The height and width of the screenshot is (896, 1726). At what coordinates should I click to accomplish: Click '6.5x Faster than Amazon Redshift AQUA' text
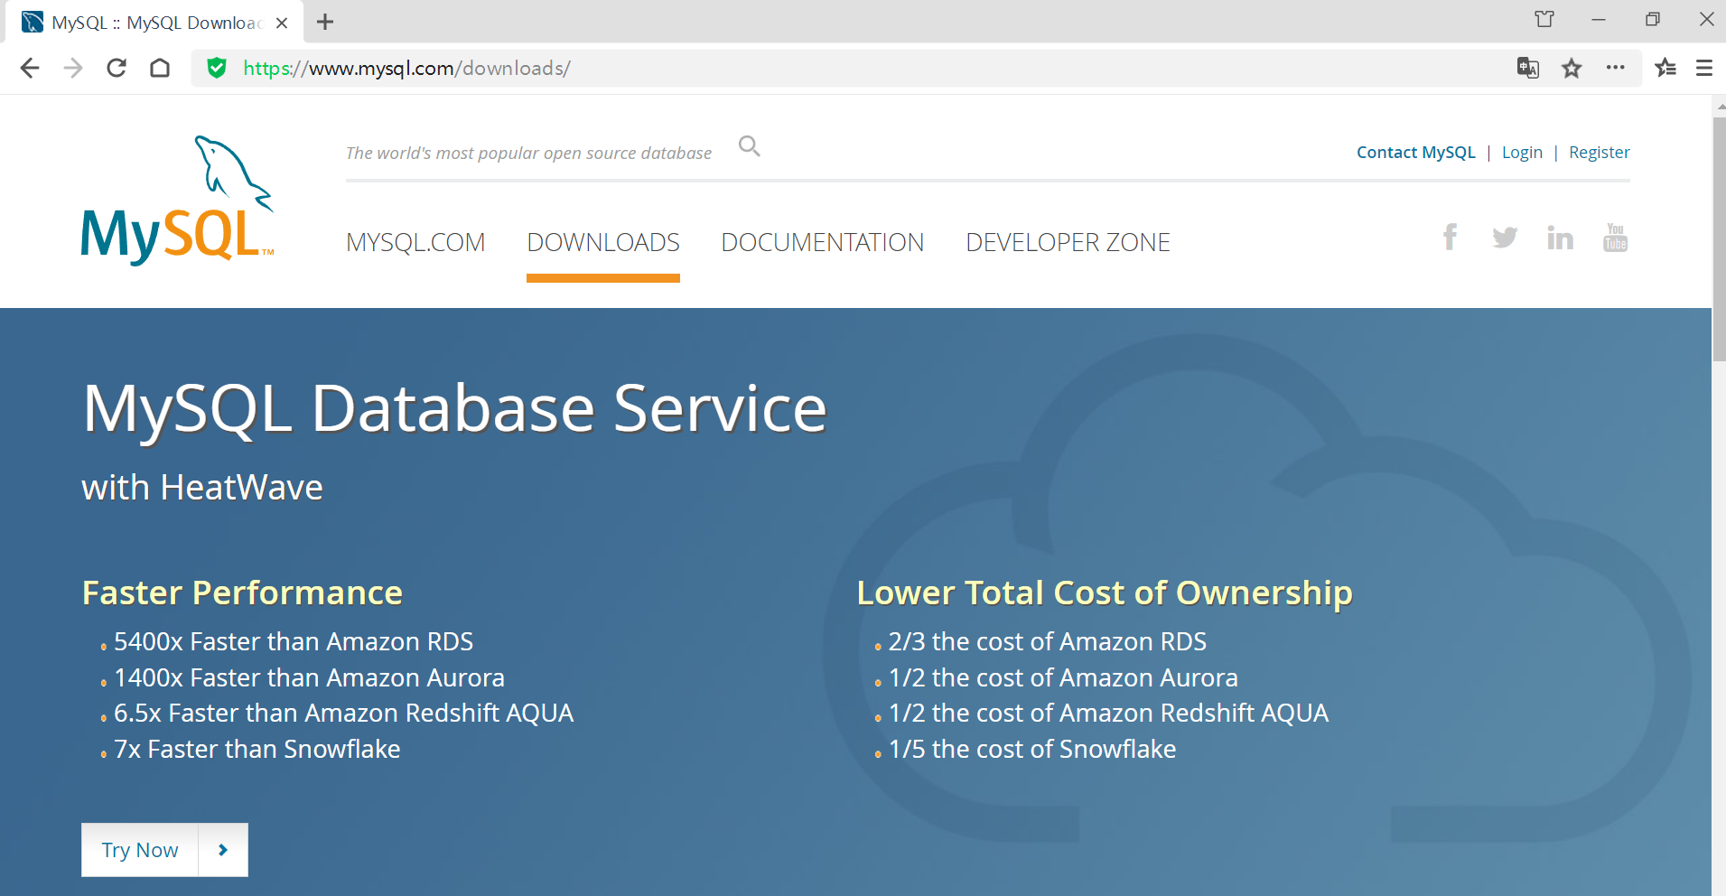point(343,713)
